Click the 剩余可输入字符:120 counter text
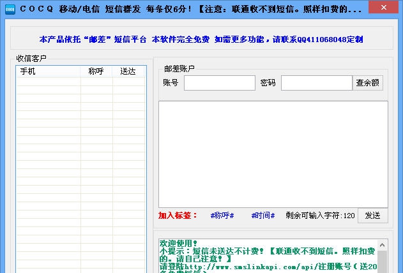The width and height of the screenshot is (403, 273). click(x=320, y=216)
